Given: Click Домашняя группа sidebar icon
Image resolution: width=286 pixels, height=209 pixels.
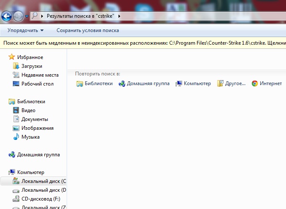Looking at the screenshot, I should coord(12,155).
